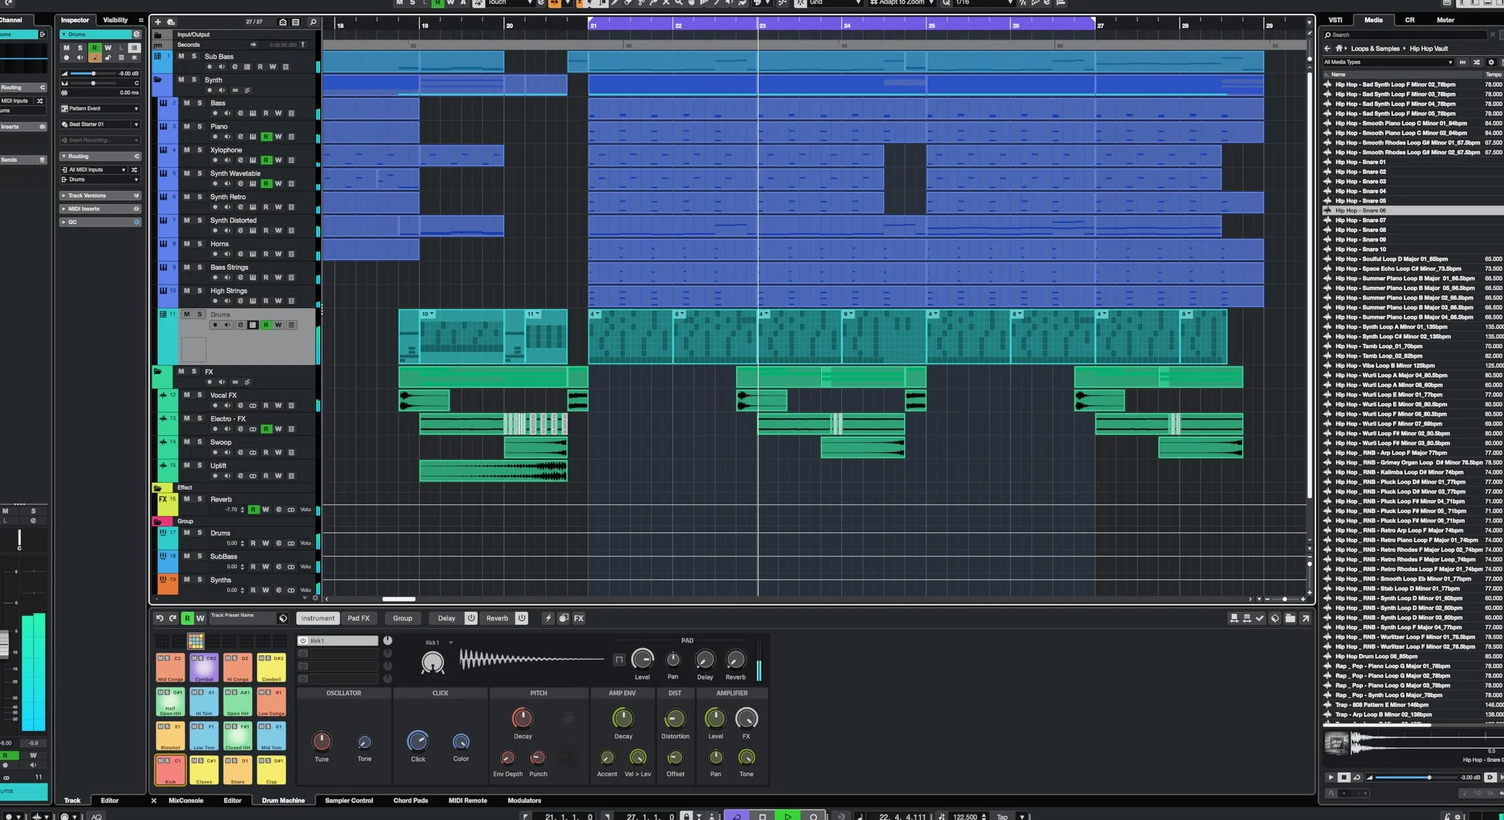Expand the Track Versions section
1504x820 pixels.
coord(99,195)
